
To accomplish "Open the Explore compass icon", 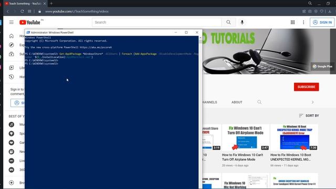I will pyautogui.click(x=12, y=45).
